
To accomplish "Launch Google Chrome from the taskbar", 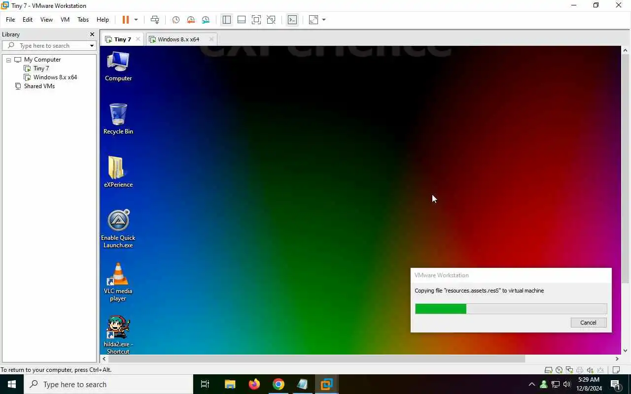I will (279, 384).
